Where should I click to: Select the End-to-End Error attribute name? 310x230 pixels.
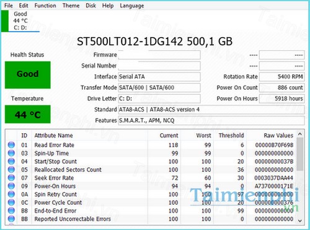pos(55,211)
